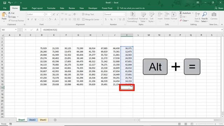The height and width of the screenshot is (126, 224).
Task: Click the Percent Style icon
Action: tap(111, 19)
